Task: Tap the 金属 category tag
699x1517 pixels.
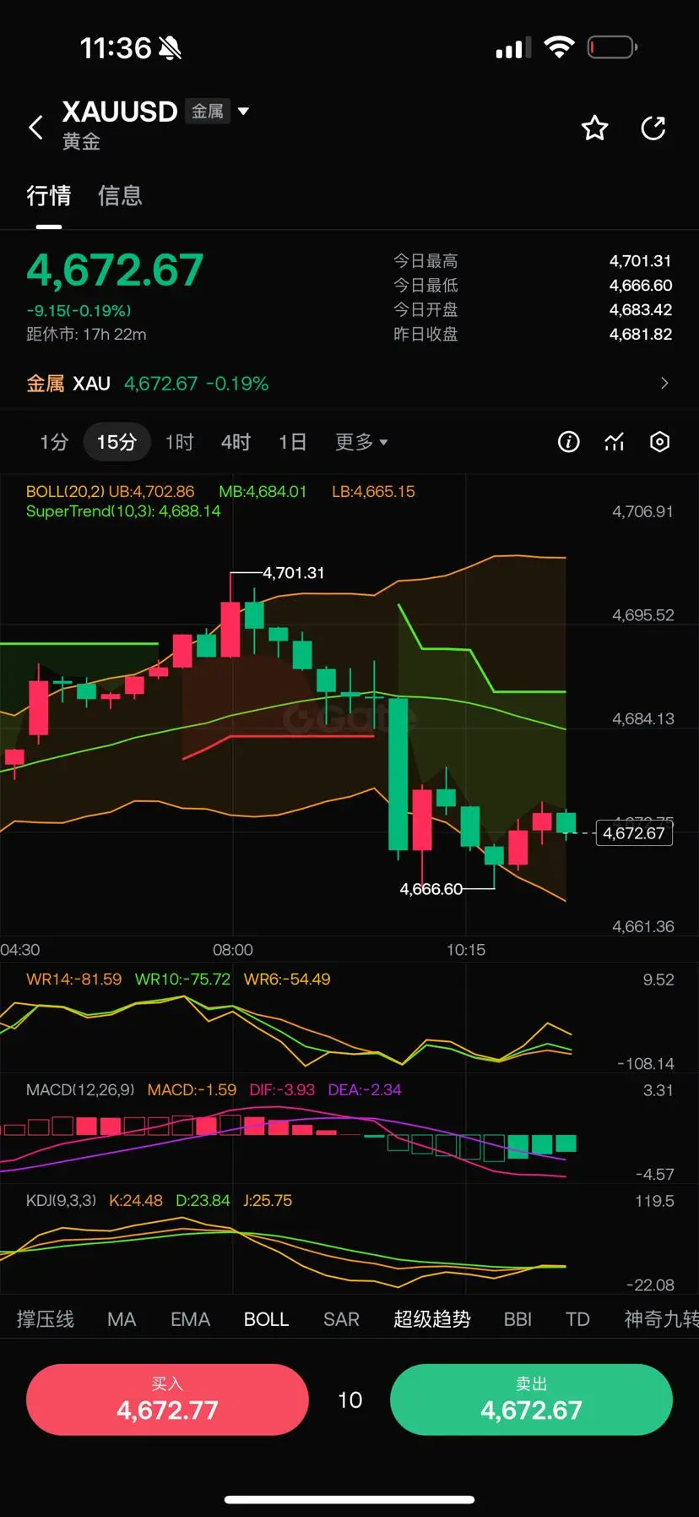Action: pyautogui.click(x=208, y=111)
